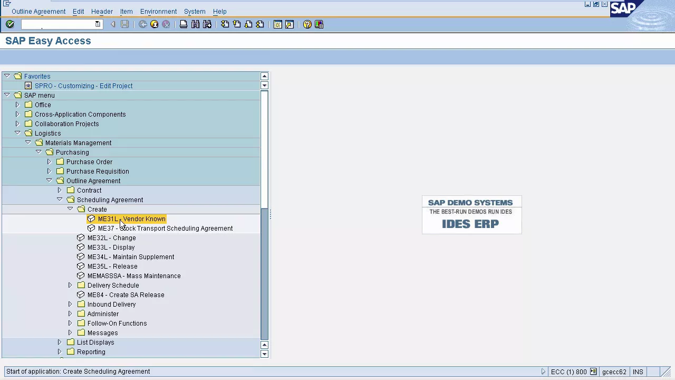Select ME35L - Release transaction
The width and height of the screenshot is (675, 380).
[x=112, y=266]
